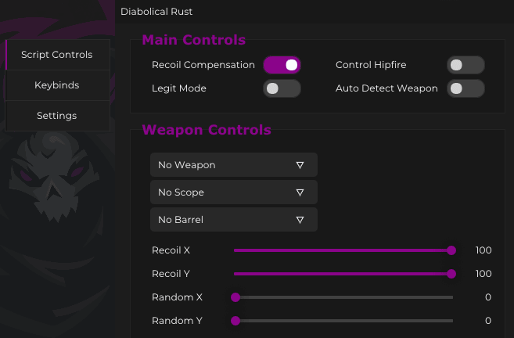Click the No Barrel dropdown arrow icon
This screenshot has height=338, width=514.
[x=300, y=220]
